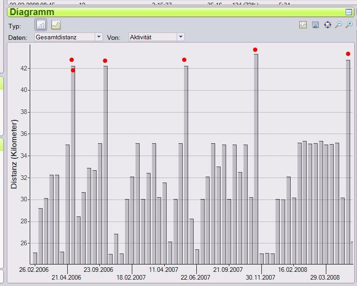The image size is (357, 286).
Task: Click the Daten: label
Action: [x=18, y=38]
